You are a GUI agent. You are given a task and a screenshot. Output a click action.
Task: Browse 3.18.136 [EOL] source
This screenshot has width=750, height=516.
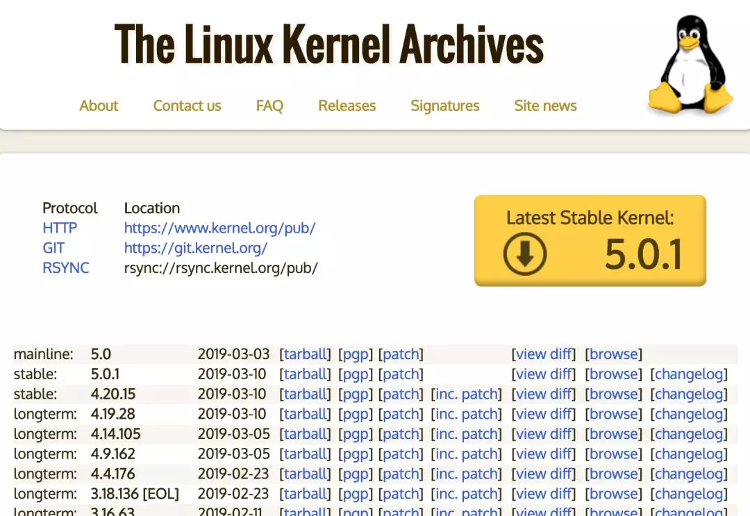click(614, 494)
